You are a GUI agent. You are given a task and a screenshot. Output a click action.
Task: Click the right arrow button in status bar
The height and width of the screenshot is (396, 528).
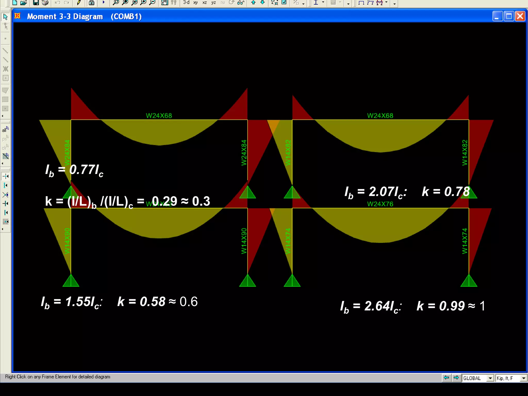point(456,378)
